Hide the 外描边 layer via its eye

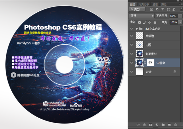tap(132, 36)
